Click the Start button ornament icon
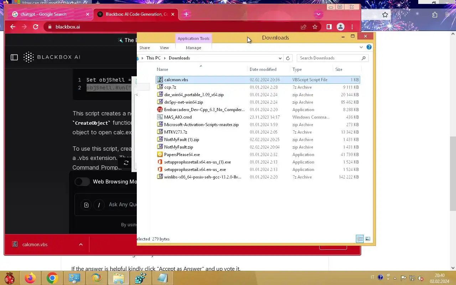The width and height of the screenshot is (456, 285). (x=10, y=278)
